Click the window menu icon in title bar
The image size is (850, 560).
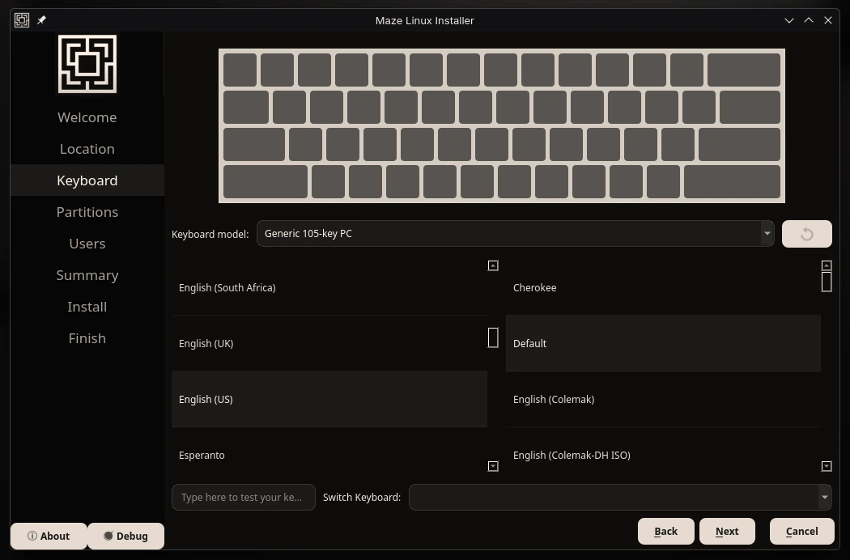point(22,20)
